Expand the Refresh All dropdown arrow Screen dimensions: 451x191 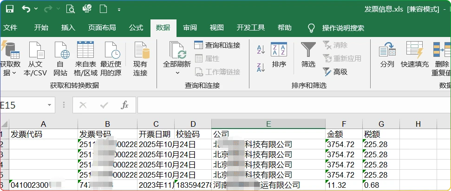(177, 73)
